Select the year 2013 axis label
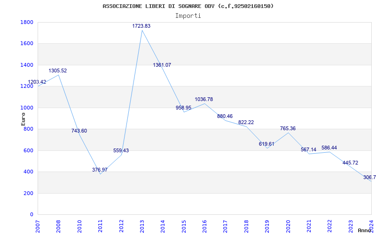This screenshot has height=235, width=376. point(142,227)
